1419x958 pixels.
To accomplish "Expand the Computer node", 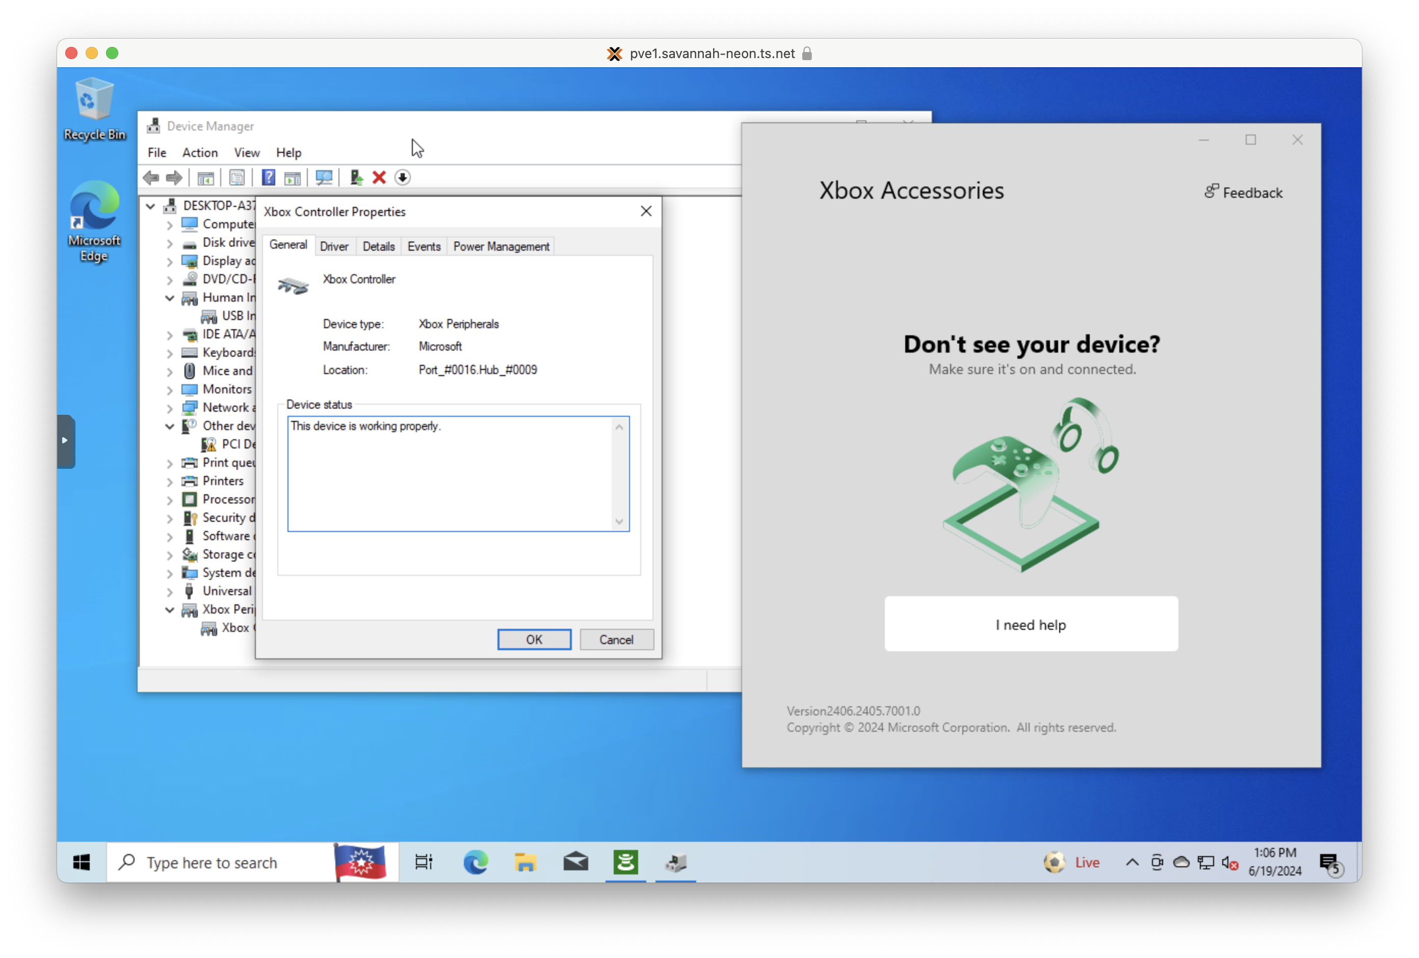I will point(170,225).
